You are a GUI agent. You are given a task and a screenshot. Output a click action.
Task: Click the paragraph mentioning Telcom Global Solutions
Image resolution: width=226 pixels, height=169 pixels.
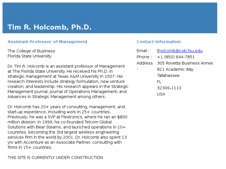point(67,127)
